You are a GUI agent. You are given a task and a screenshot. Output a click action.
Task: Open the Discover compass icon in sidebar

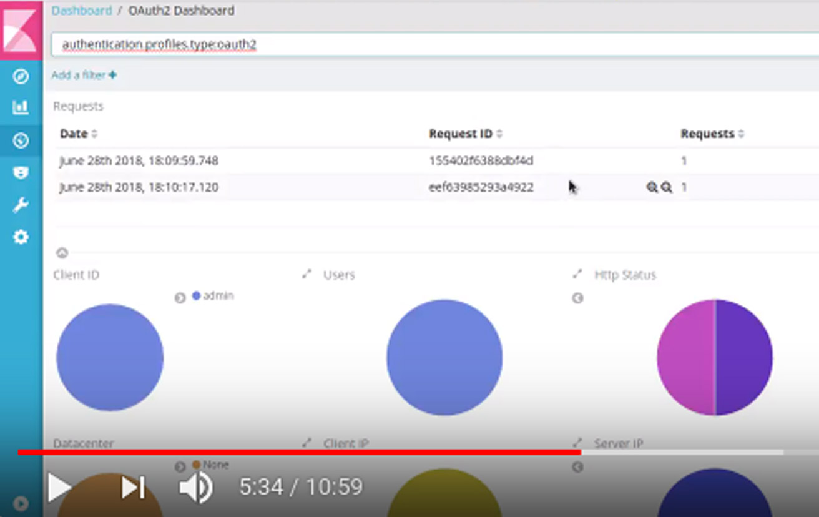coord(21,76)
